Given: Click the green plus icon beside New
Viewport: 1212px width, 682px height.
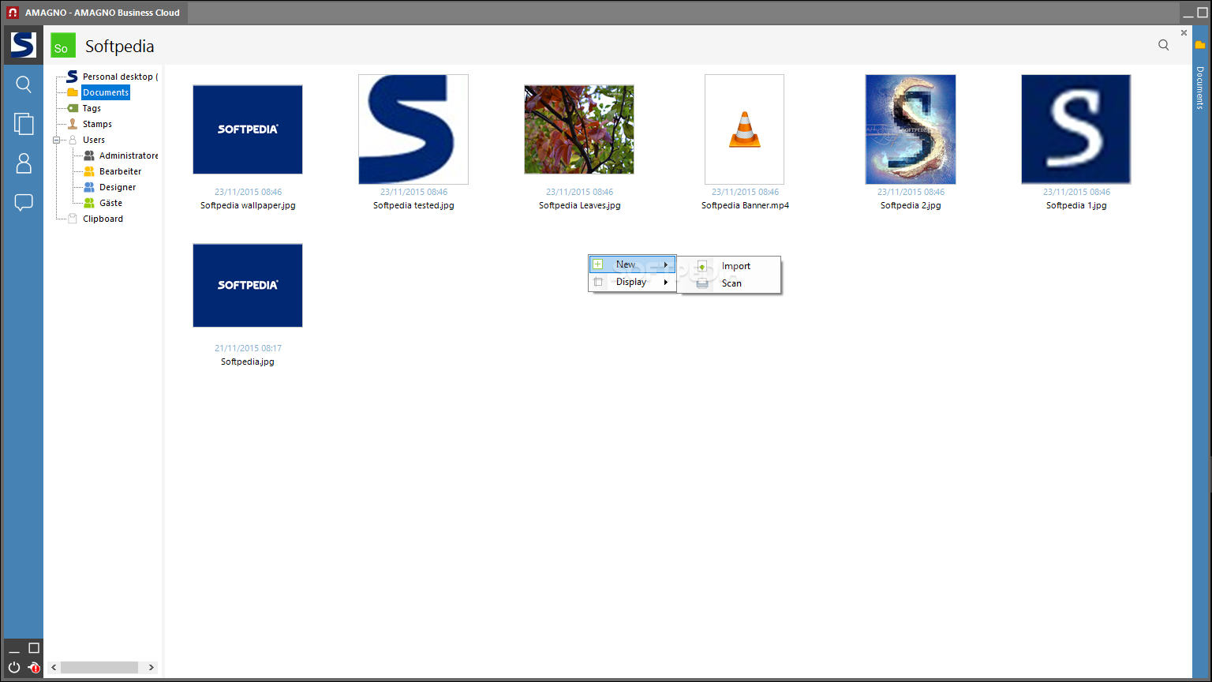Looking at the screenshot, I should point(598,264).
